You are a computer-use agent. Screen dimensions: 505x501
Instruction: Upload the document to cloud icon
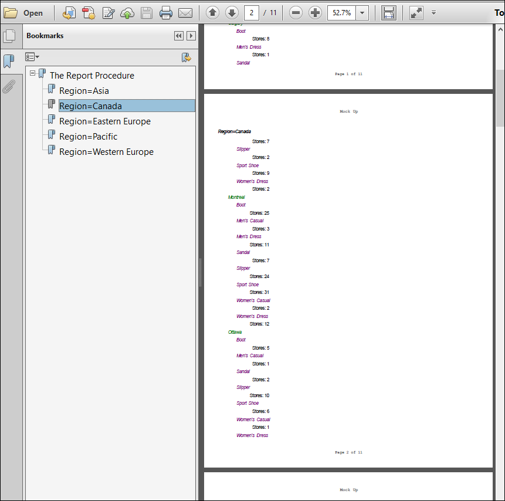coord(128,12)
